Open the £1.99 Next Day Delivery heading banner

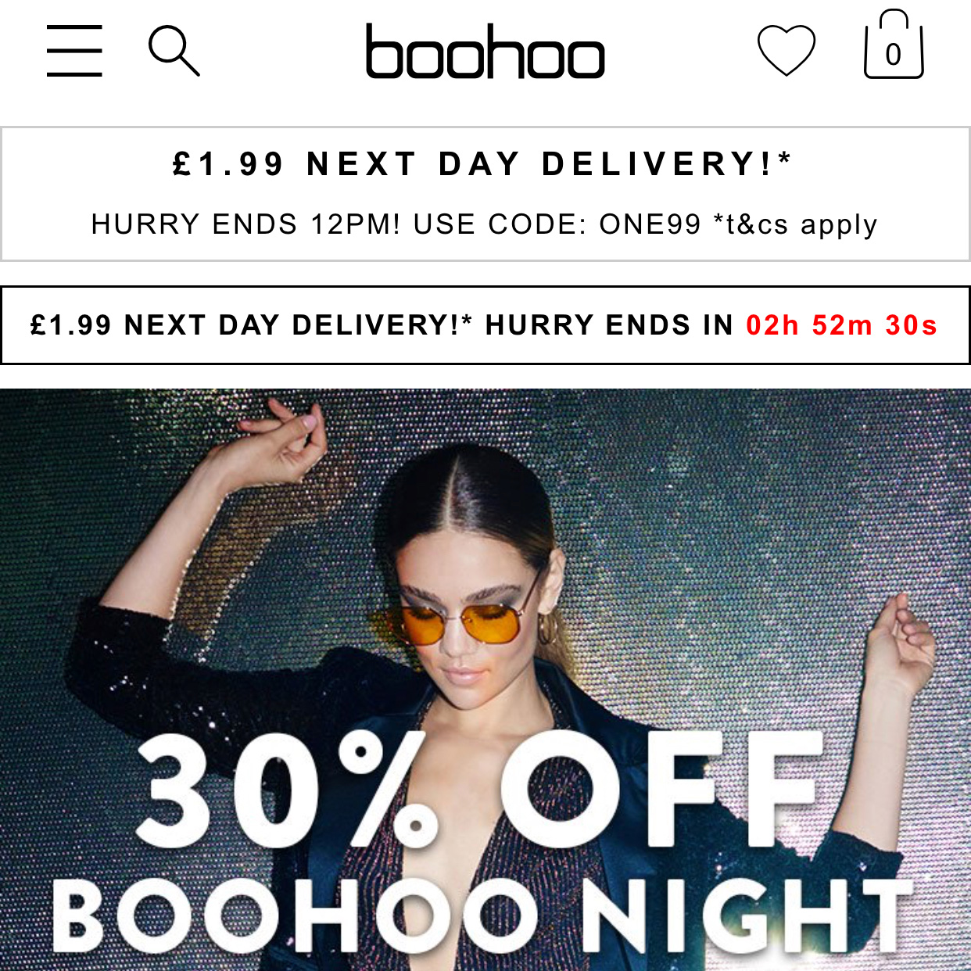(482, 164)
